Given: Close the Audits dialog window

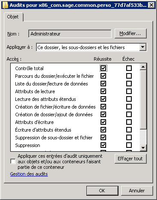Looking at the screenshot, I should 151,5.
